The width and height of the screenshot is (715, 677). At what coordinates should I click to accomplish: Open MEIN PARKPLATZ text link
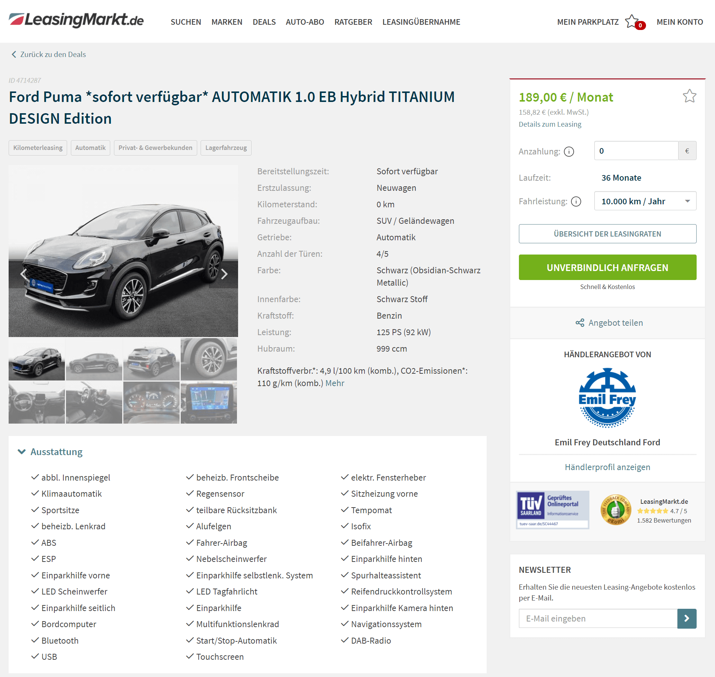588,22
